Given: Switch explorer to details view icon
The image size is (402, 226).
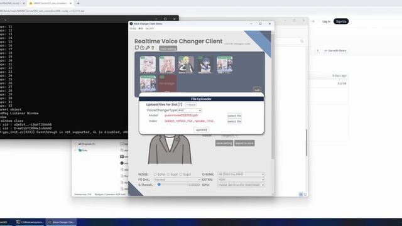Looking at the screenshot, I should click(x=301, y=195).
